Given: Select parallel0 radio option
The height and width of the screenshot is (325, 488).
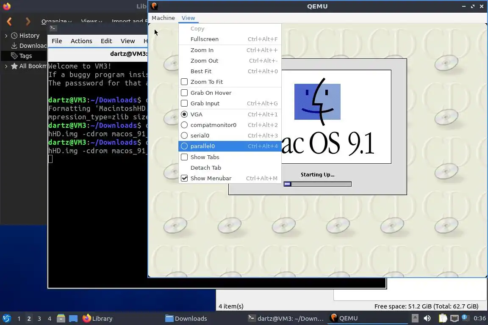Looking at the screenshot, I should [x=184, y=146].
